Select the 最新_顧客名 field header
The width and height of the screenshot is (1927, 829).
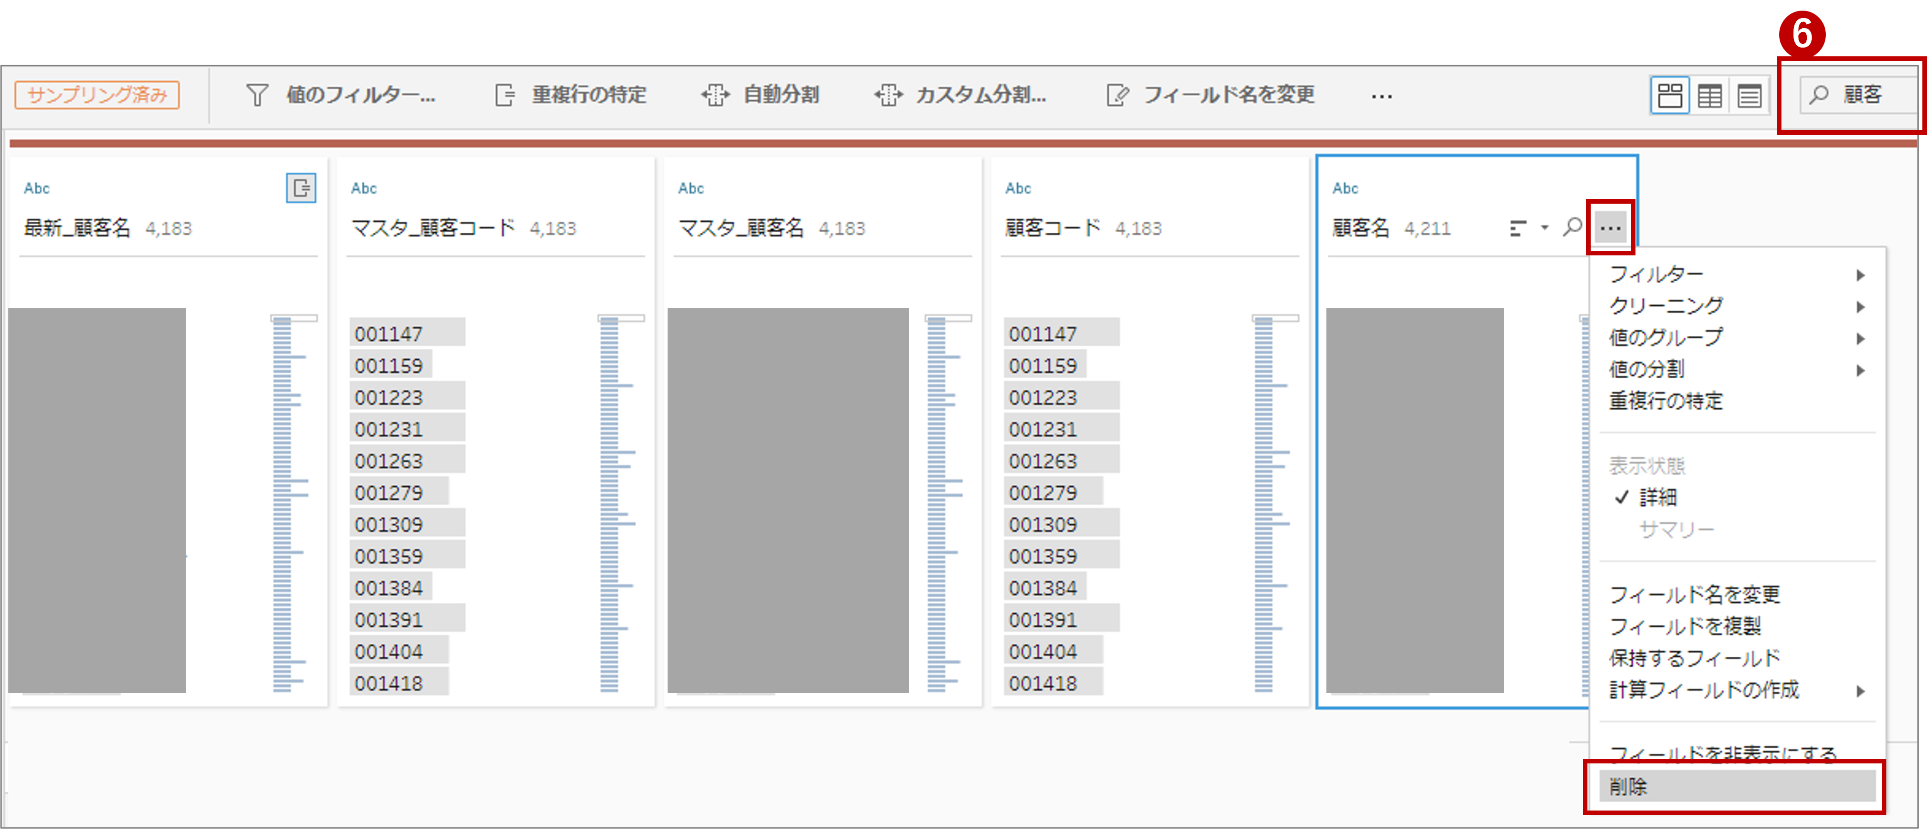click(x=77, y=228)
